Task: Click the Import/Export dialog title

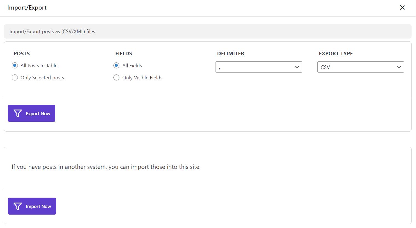Action: pos(27,8)
